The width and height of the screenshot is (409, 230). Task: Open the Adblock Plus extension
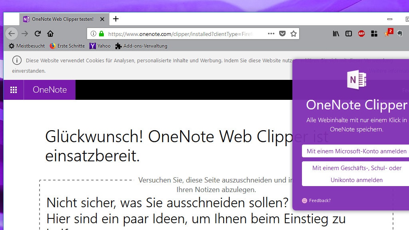[x=361, y=34]
